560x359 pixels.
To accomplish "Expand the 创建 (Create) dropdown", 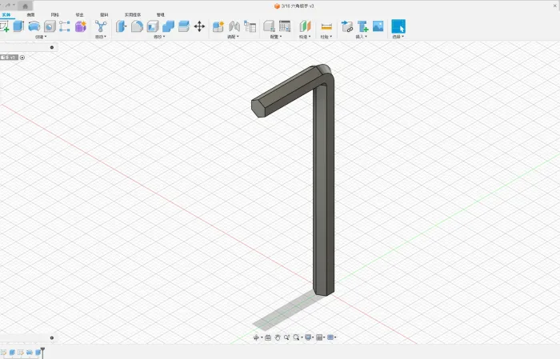I will point(41,37).
